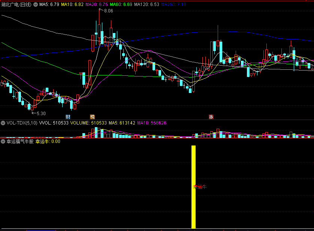
Task: Open the 幸运福气牛股 indicator dropdown arrow
Action: (3, 141)
